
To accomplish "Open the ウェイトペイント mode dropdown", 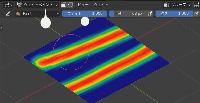I will (37, 5).
